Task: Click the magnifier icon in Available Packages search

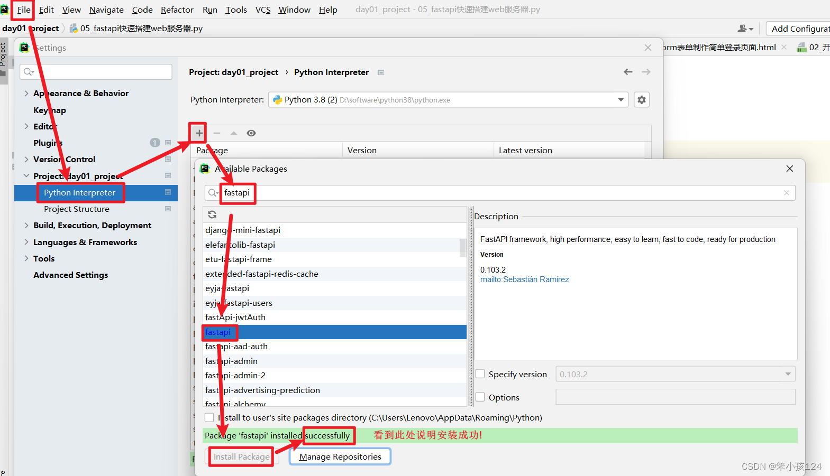Action: point(213,193)
